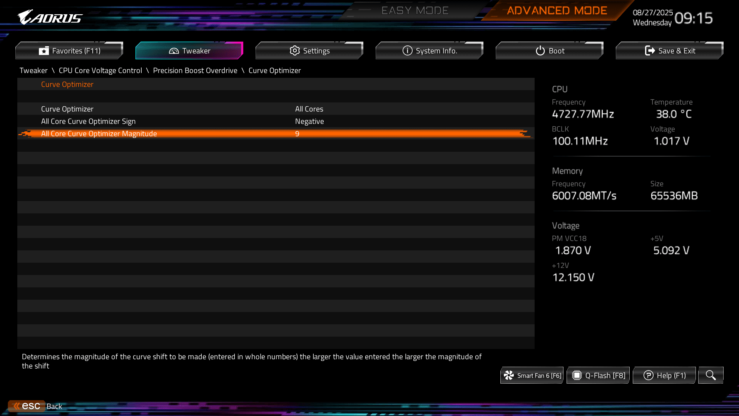Launch Q-Flash chip icon button
The height and width of the screenshot is (416, 739).
coord(577,375)
